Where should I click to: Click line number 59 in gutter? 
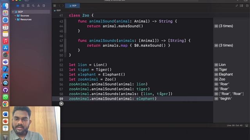[61, 99]
